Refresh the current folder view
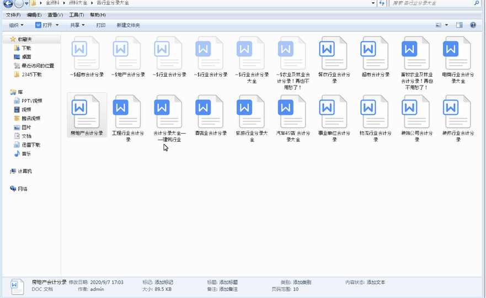 point(382,3)
